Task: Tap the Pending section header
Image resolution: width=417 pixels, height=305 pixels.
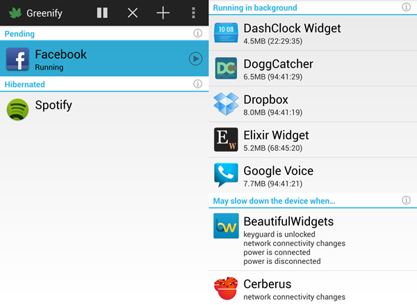Action: [19, 34]
